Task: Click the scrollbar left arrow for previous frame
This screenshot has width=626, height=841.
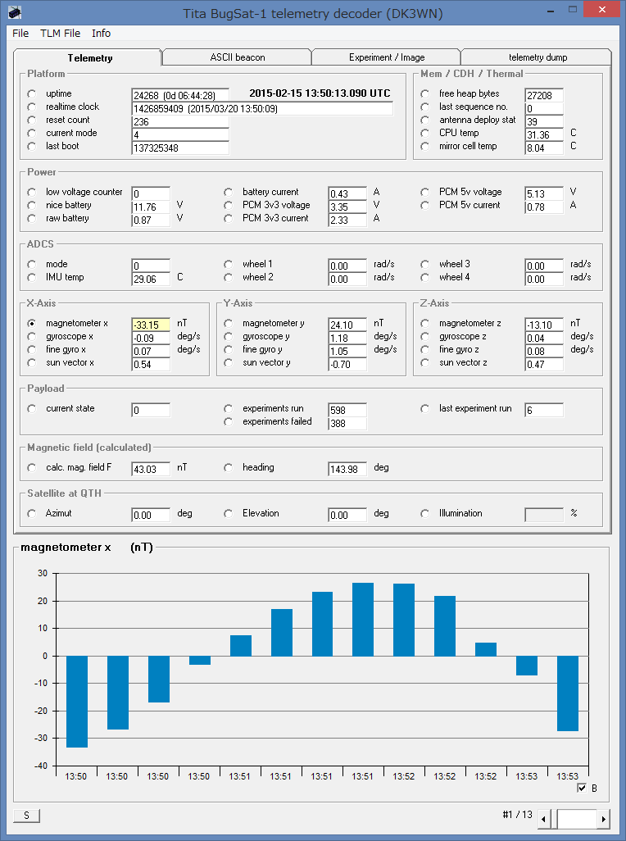Action: [x=544, y=819]
